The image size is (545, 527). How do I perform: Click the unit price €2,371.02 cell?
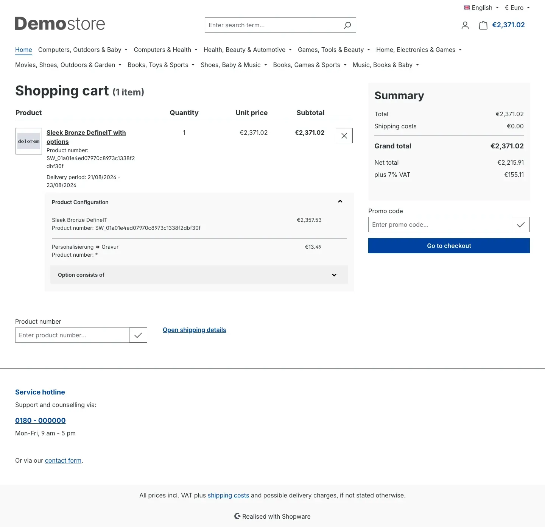click(x=254, y=133)
